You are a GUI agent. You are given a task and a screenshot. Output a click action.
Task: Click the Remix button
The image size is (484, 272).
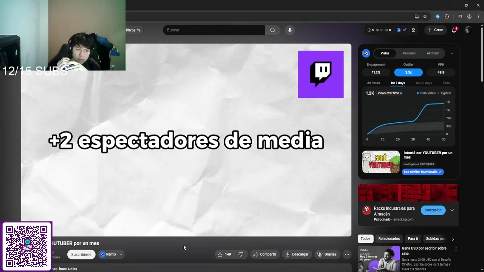(108, 254)
